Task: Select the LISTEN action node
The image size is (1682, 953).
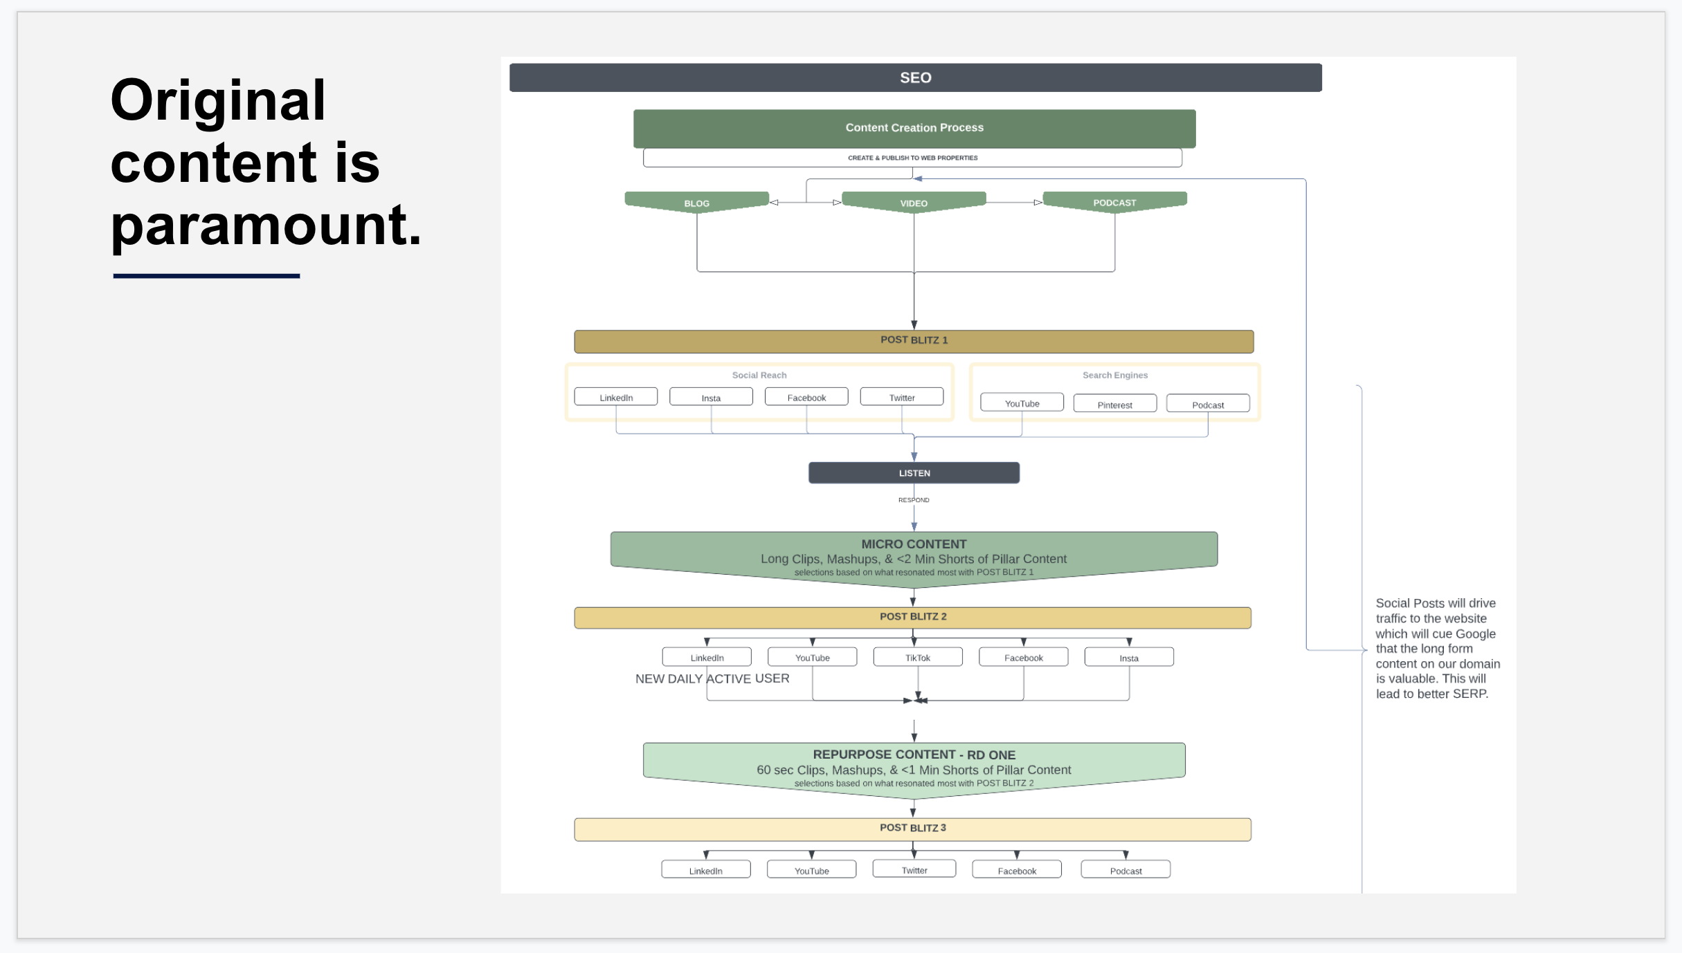Action: tap(912, 473)
